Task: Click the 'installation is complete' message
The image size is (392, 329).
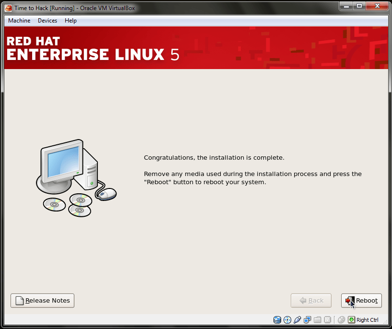Action: (214, 158)
